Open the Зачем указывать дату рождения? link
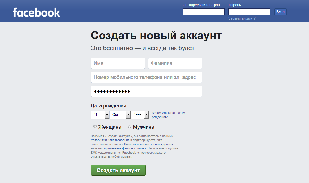309x183 pixels. (x=168, y=115)
